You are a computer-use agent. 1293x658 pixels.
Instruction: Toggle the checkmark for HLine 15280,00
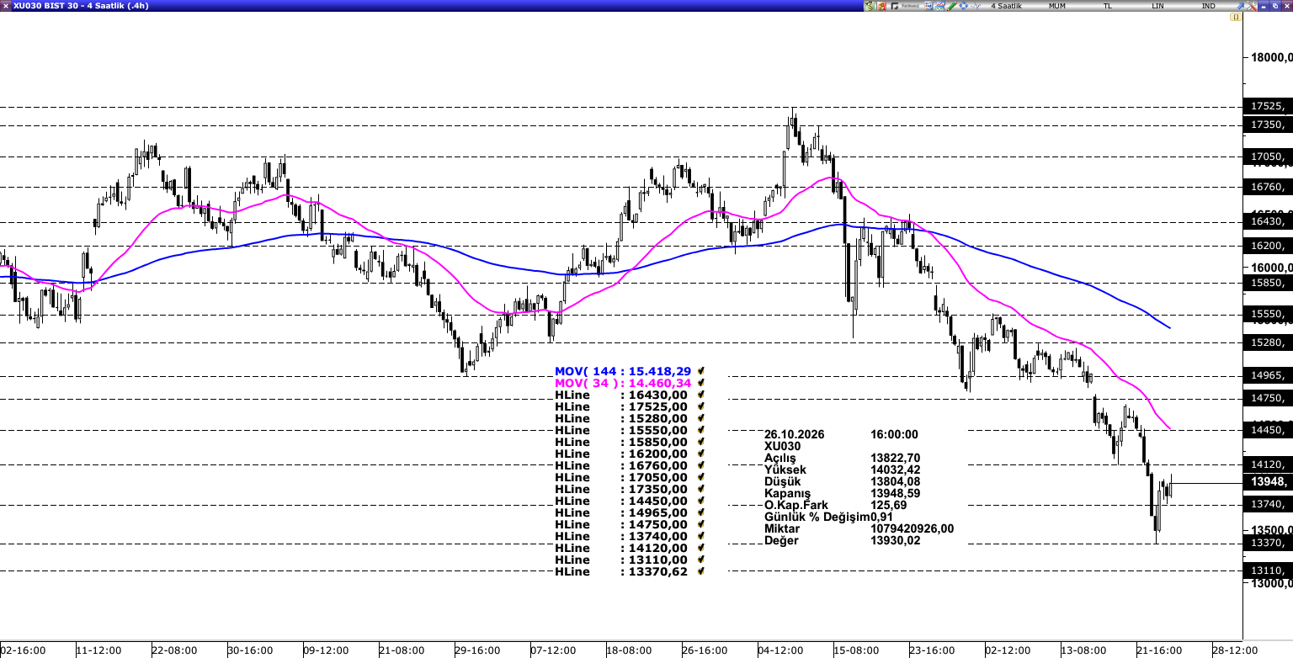pos(700,418)
